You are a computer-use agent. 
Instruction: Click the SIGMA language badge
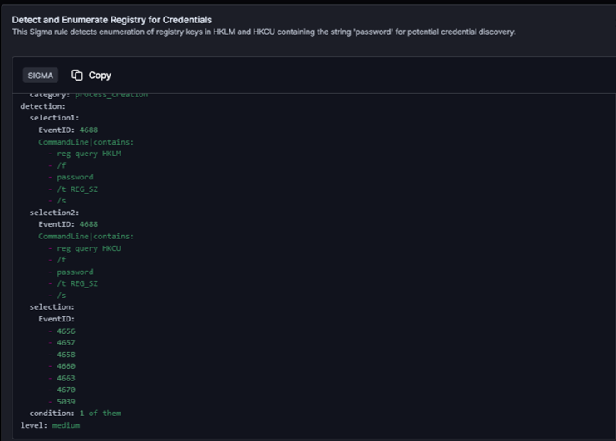click(x=41, y=76)
